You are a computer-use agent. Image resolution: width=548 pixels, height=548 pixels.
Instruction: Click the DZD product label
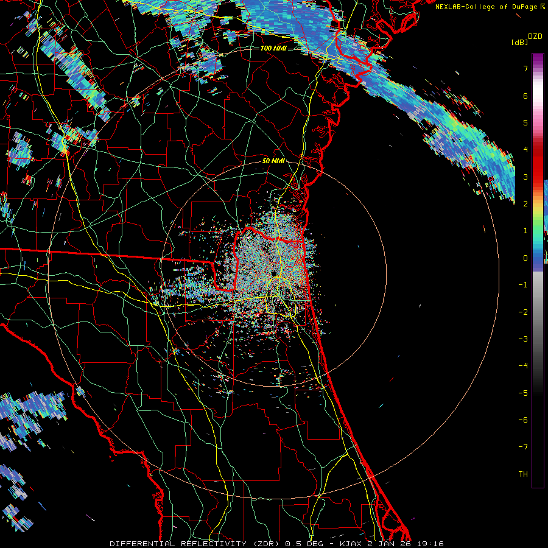pos(535,37)
